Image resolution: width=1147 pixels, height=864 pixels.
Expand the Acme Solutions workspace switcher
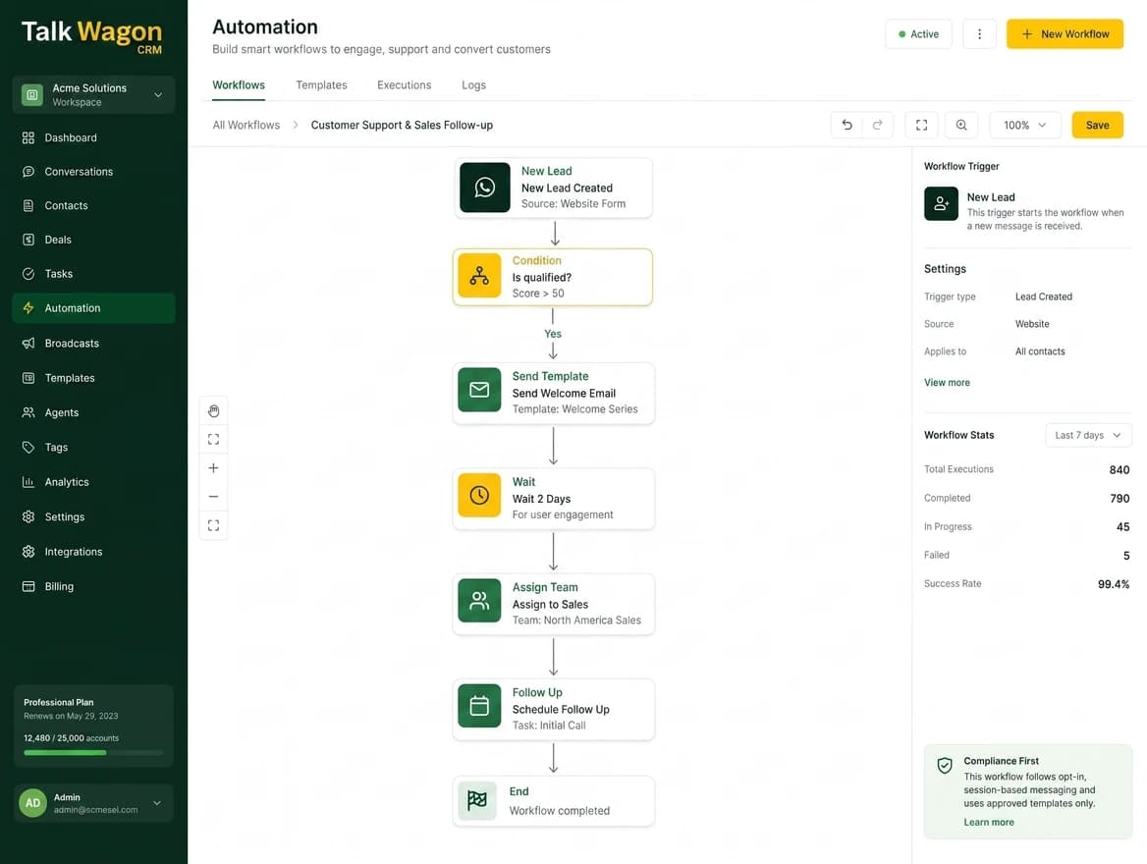[93, 95]
